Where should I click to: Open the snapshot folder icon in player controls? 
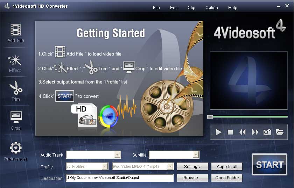pyautogui.click(x=280, y=132)
